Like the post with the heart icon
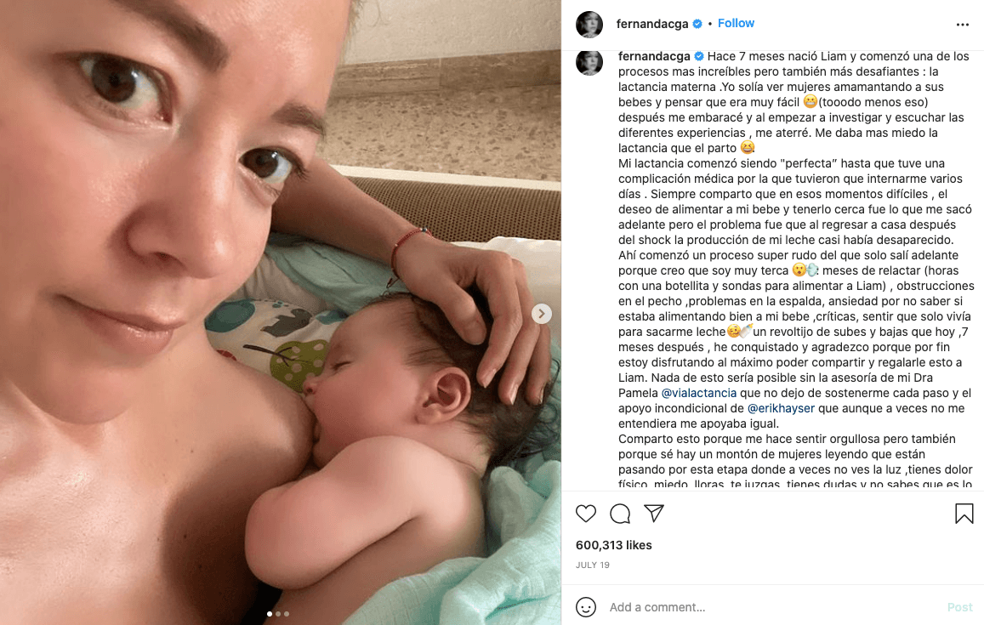The height and width of the screenshot is (625, 984). [x=585, y=514]
